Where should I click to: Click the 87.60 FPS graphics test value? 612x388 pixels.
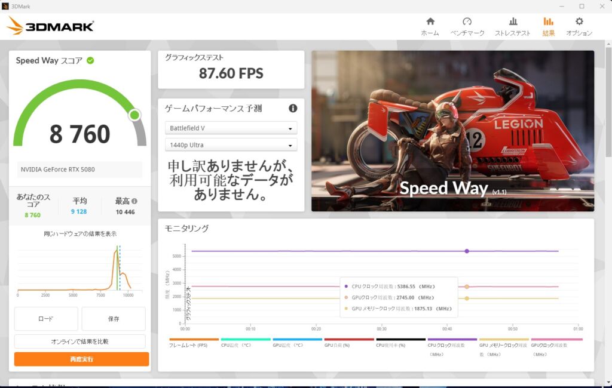(231, 73)
